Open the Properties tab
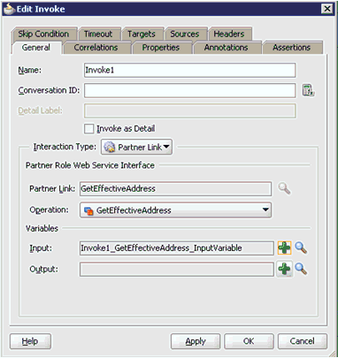The image size is (338, 358). 161,48
